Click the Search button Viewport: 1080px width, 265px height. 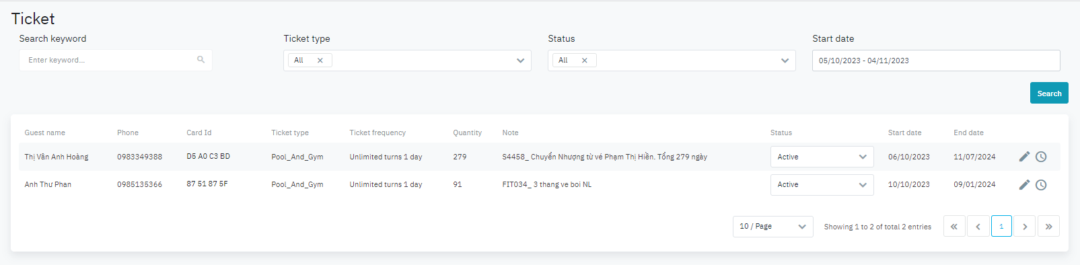point(1049,93)
